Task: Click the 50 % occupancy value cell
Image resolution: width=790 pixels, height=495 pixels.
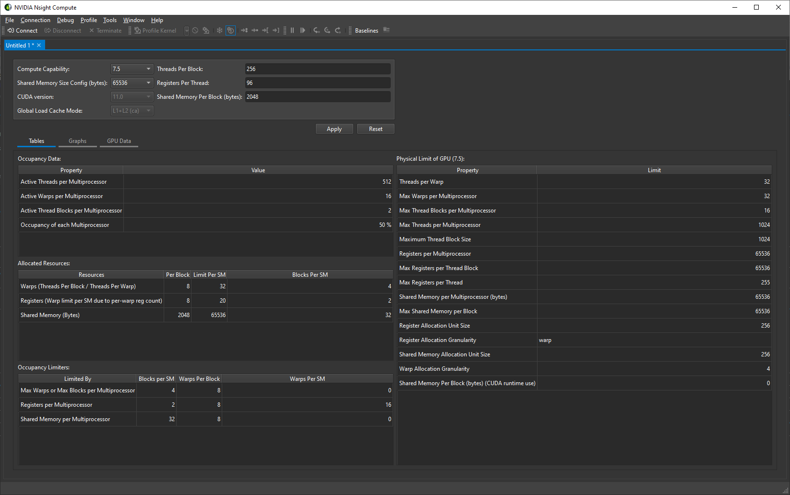Action: 258,225
